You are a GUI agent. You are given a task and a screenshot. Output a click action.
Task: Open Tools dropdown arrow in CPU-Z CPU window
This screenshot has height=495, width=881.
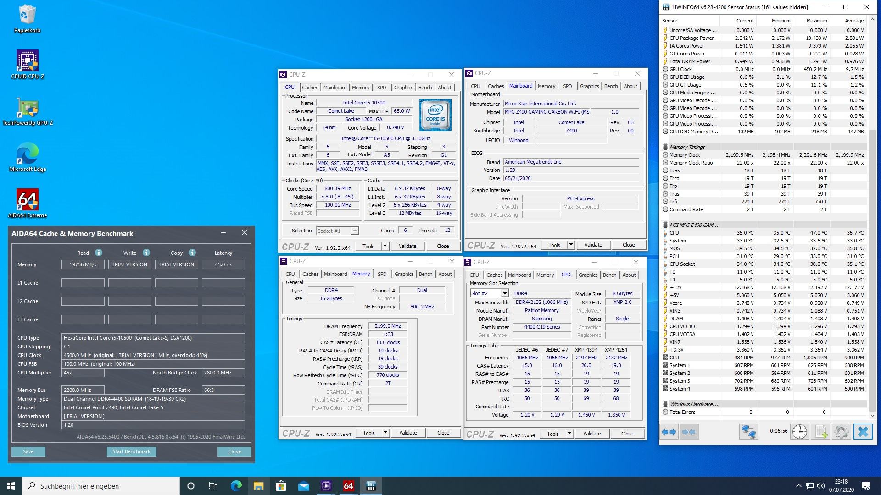(385, 246)
